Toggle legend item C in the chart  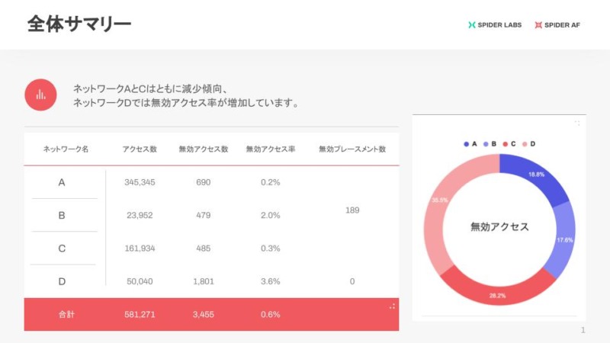[x=509, y=144]
